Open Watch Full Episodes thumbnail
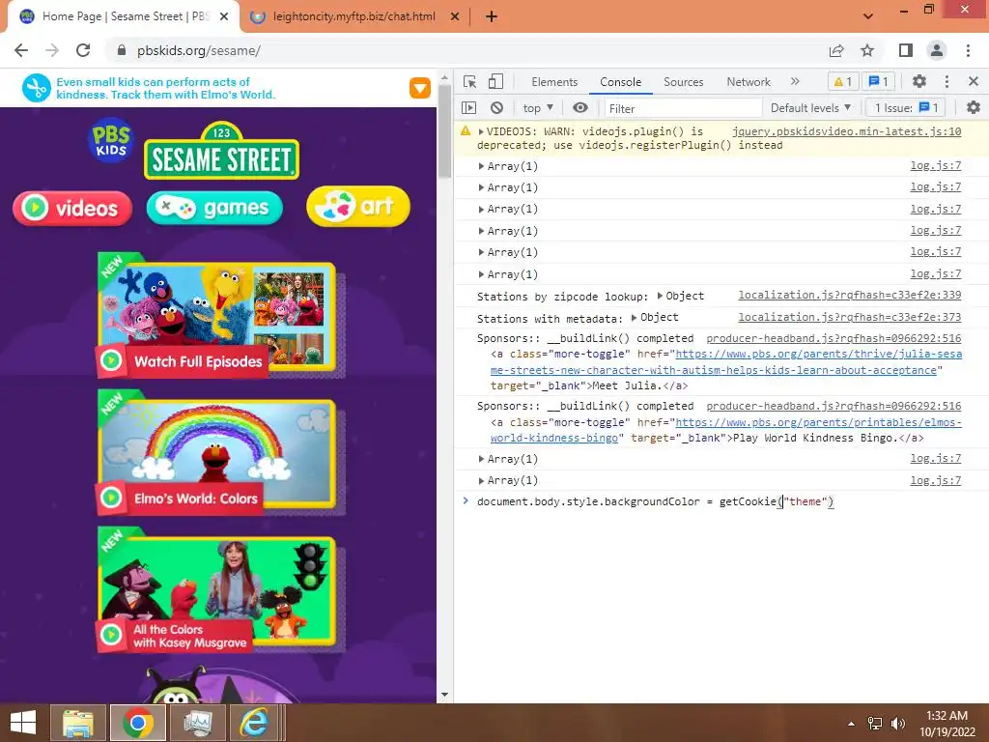Viewport: 989px width, 742px height. [217, 316]
